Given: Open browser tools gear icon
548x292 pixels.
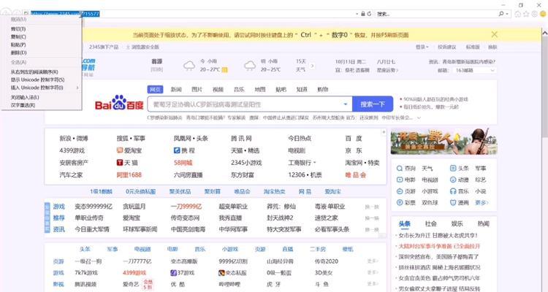Looking at the screenshot, I should coord(534,14).
